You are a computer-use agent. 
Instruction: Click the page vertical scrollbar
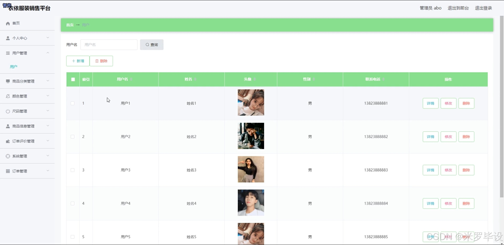pos(502,107)
